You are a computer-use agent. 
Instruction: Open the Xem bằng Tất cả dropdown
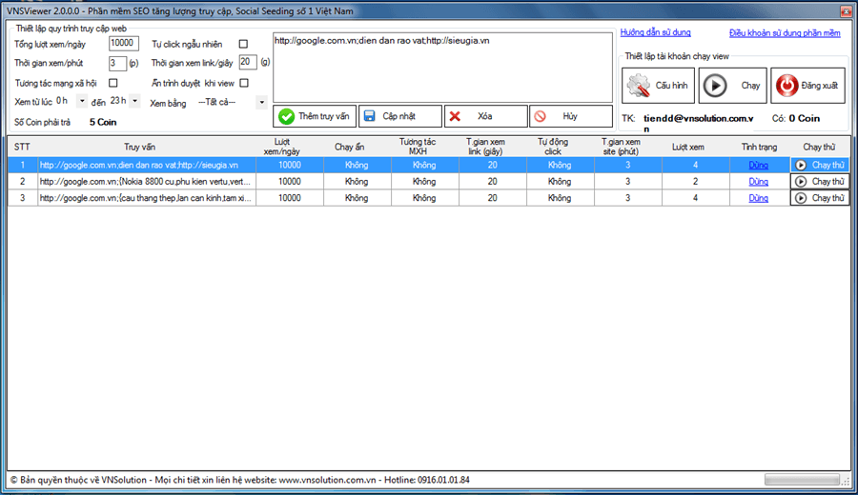coord(261,102)
